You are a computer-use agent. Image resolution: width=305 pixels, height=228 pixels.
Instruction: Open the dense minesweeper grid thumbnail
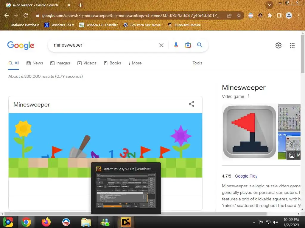click(289, 118)
